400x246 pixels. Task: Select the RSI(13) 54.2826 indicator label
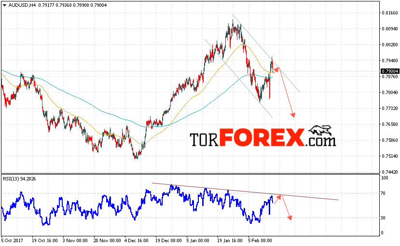[x=19, y=179]
